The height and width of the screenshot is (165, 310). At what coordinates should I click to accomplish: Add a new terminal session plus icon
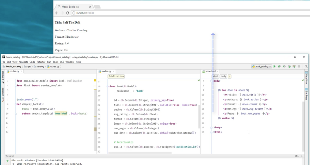[x=8, y=161]
